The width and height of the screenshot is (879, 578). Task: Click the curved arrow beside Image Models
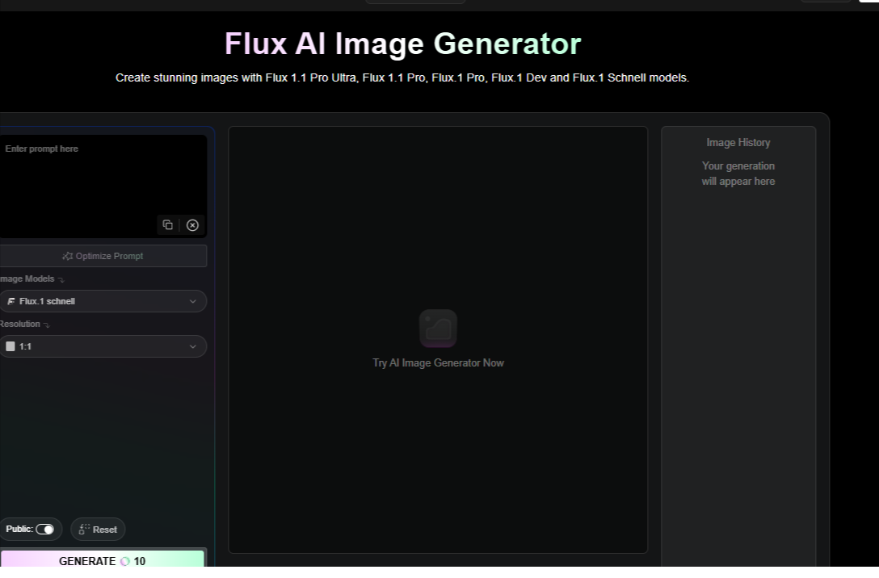pyautogui.click(x=60, y=279)
